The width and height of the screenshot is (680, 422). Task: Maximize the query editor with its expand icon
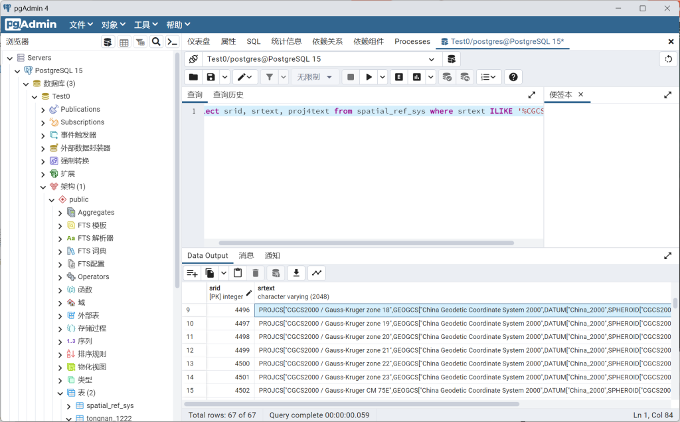pyautogui.click(x=532, y=94)
